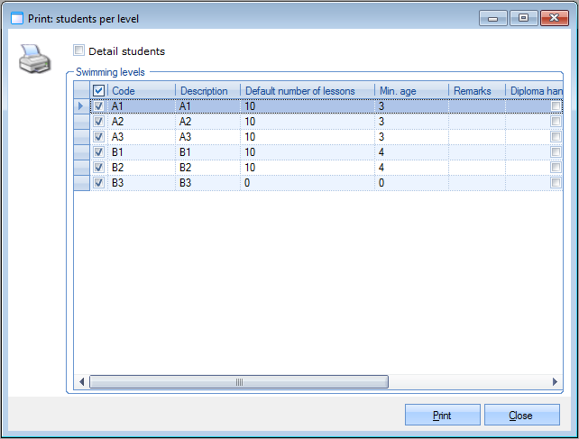Click Default number of lessons header
579x439 pixels.
pyautogui.click(x=307, y=90)
